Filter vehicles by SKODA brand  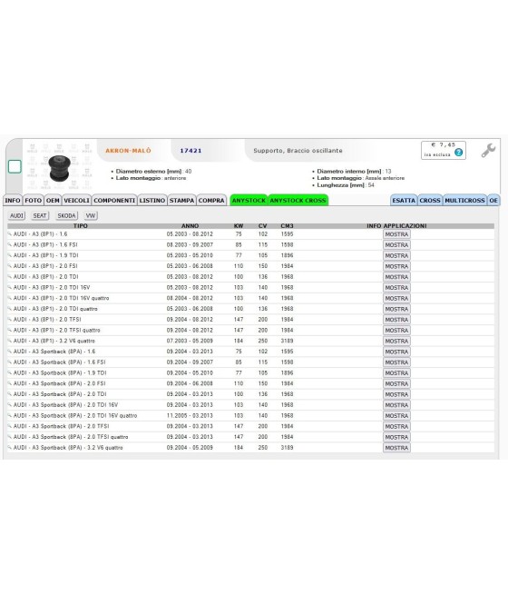[x=66, y=216]
